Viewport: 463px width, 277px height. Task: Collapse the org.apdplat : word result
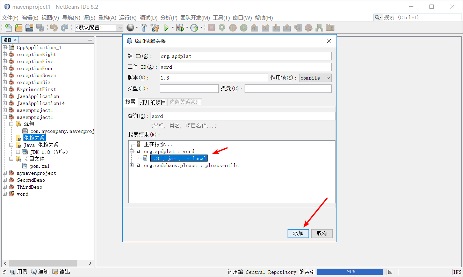[132, 151]
